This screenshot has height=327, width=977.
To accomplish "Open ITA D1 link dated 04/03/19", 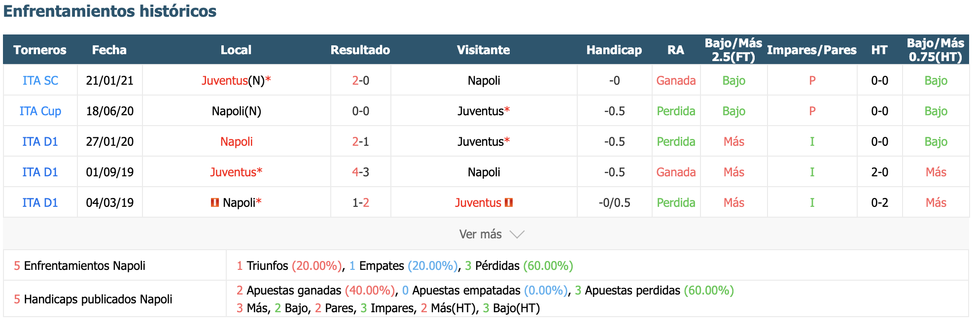I will [40, 202].
